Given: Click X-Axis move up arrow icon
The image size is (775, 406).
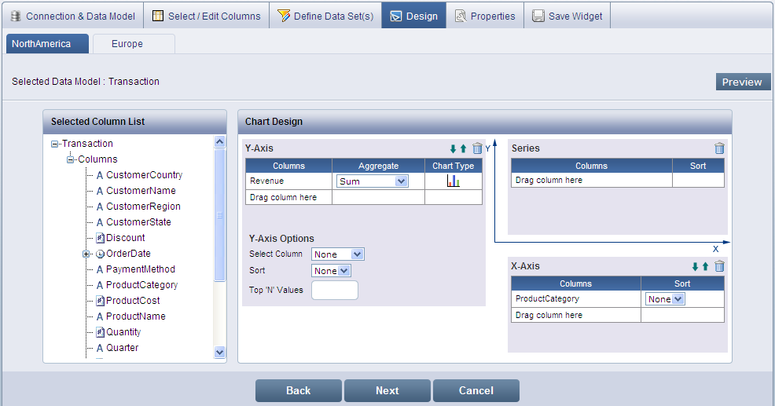Looking at the screenshot, I should (705, 266).
